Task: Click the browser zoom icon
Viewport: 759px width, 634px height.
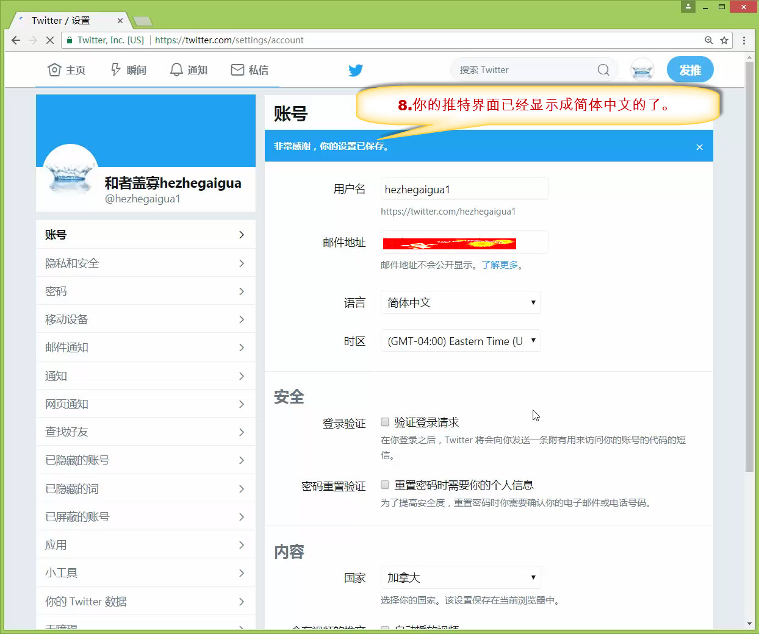Action: pyautogui.click(x=708, y=40)
